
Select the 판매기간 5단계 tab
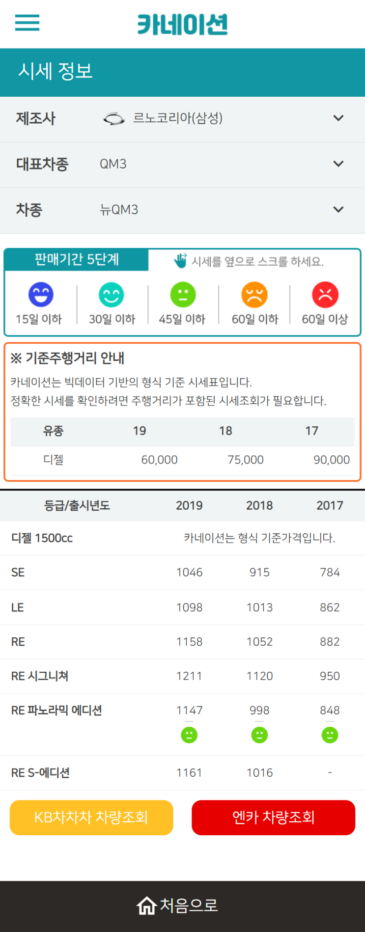[x=77, y=260]
